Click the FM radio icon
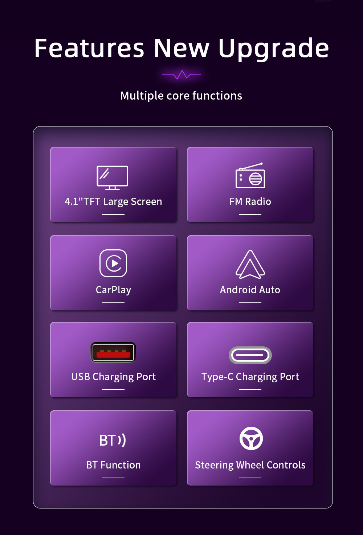The height and width of the screenshot is (535, 363). pyautogui.click(x=250, y=176)
